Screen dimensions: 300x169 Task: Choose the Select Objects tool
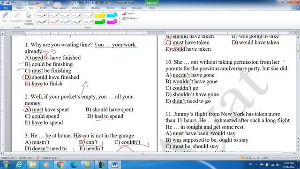point(29,19)
